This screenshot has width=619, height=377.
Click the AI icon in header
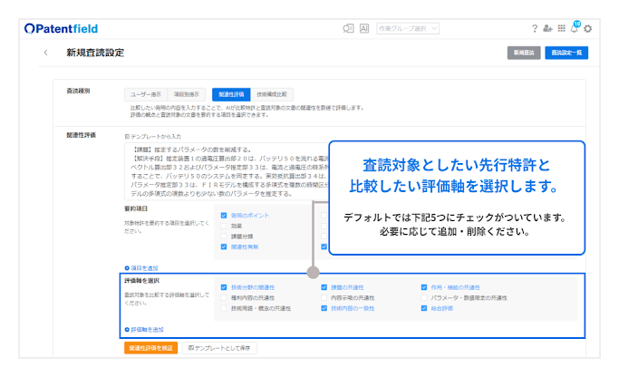pyautogui.click(x=364, y=28)
